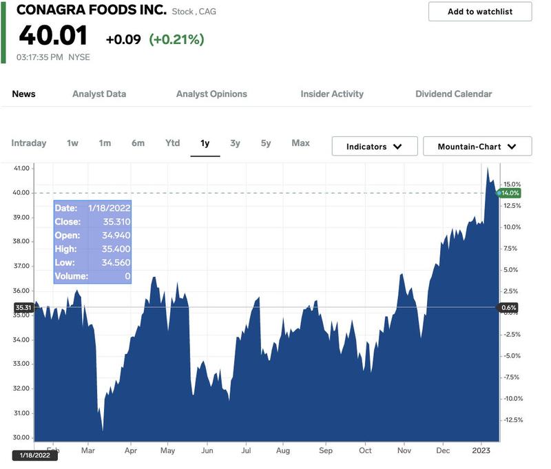Click the Nov label on the time axis
Screen dimensions: 551x469
click(404, 450)
